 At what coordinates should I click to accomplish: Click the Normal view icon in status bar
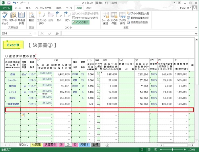[142, 150]
